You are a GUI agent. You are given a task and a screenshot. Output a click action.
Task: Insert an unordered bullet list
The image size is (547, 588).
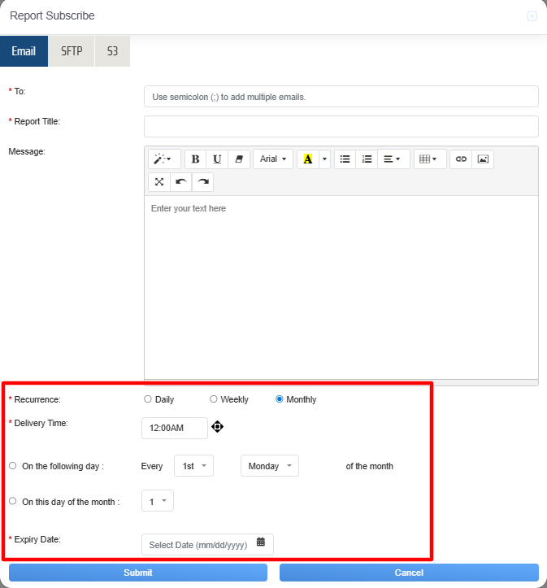click(345, 159)
